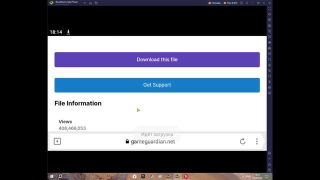Click the BlueStacks logo in title bar

point(51,2)
